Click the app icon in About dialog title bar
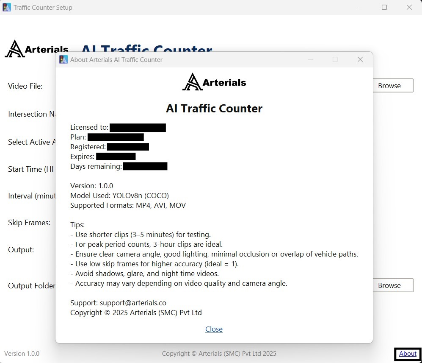This screenshot has height=363, width=422. pyautogui.click(x=63, y=59)
